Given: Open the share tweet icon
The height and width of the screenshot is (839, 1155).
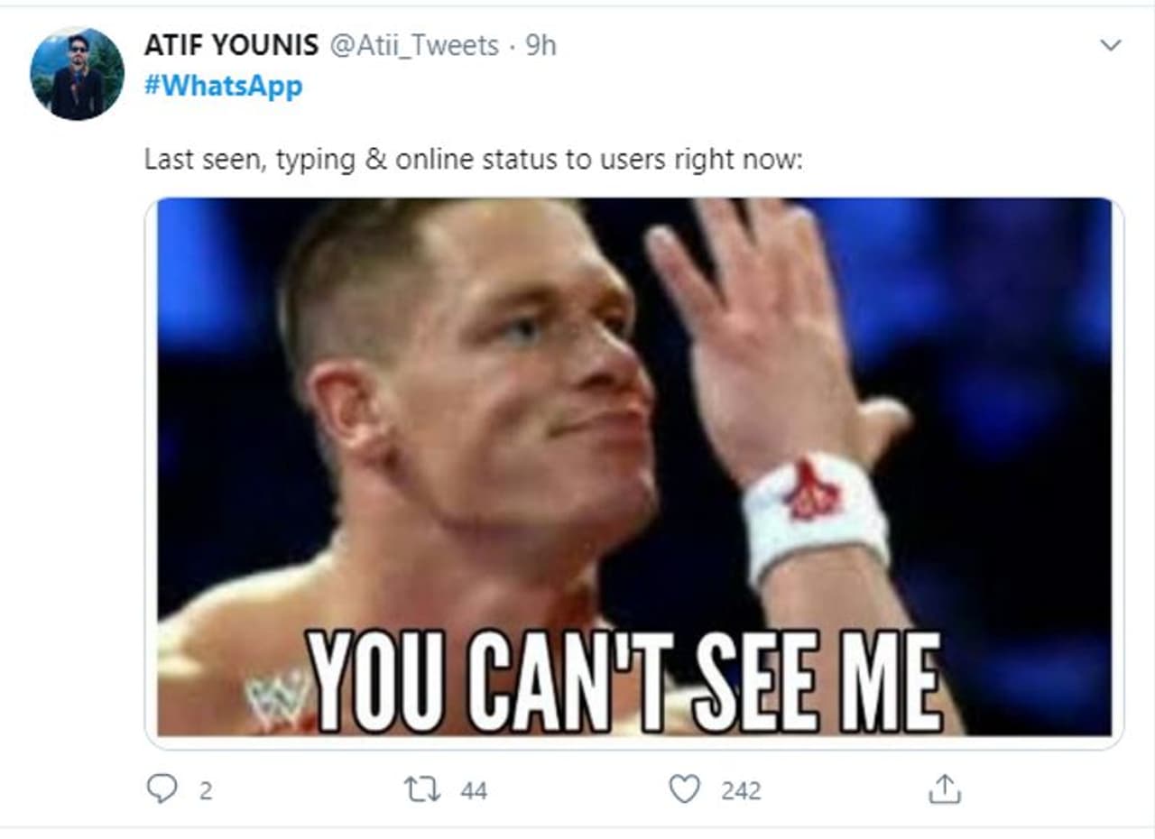Looking at the screenshot, I should pos(945,790).
